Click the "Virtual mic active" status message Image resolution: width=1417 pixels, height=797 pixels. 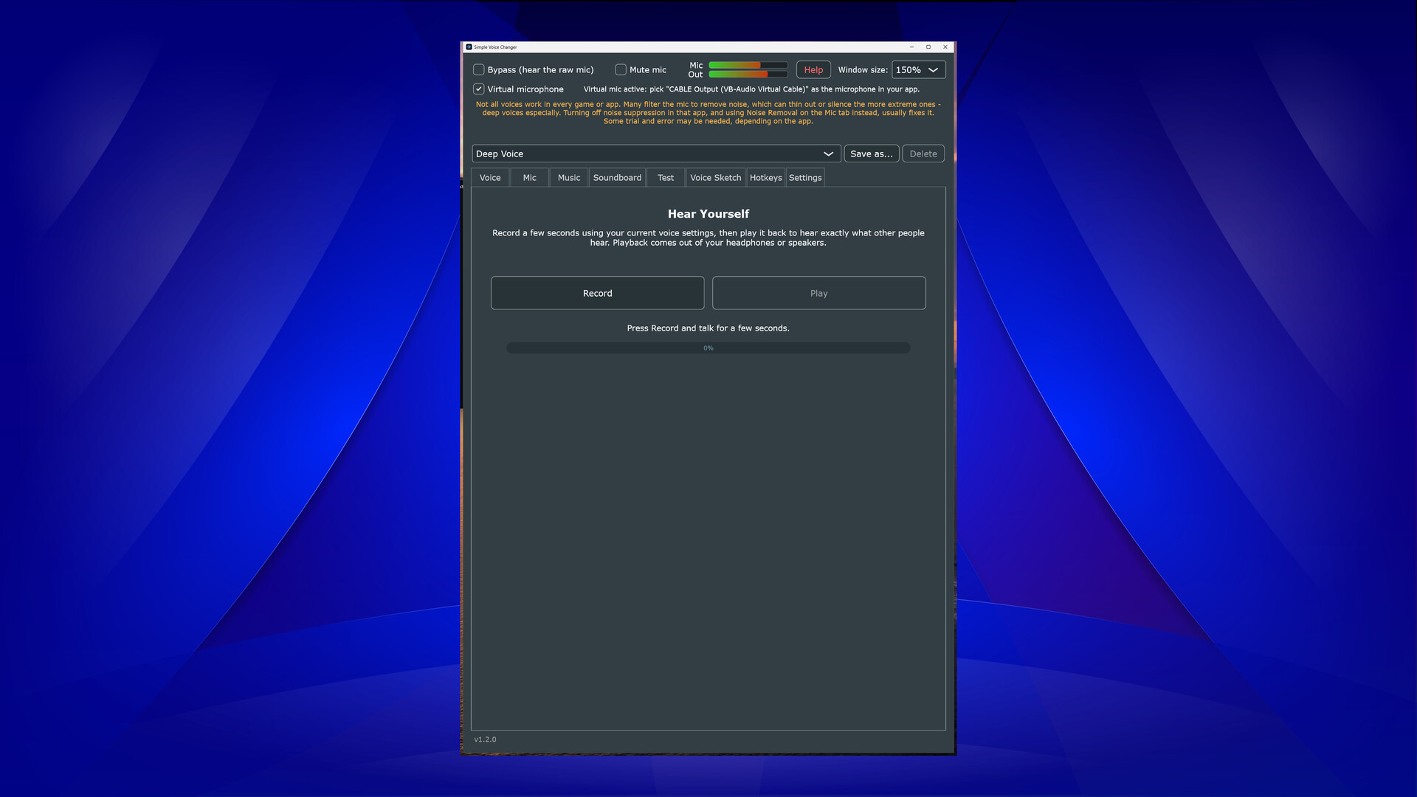click(751, 89)
